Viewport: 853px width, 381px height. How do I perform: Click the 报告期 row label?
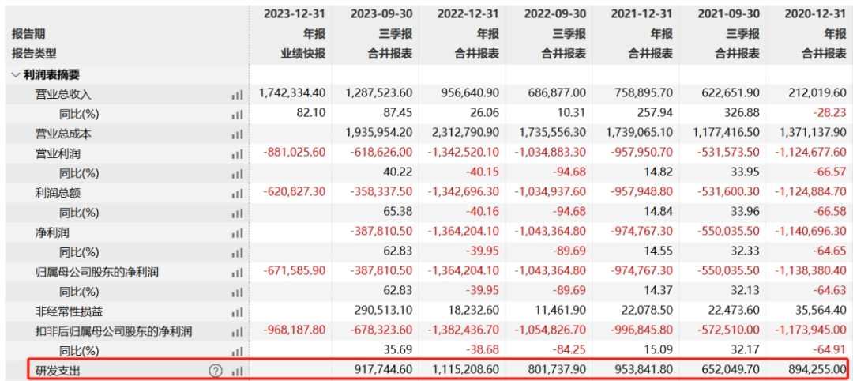tap(28, 34)
